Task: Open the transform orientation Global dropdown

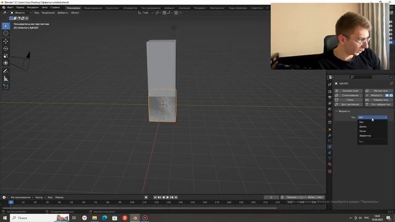Action: [x=146, y=12]
